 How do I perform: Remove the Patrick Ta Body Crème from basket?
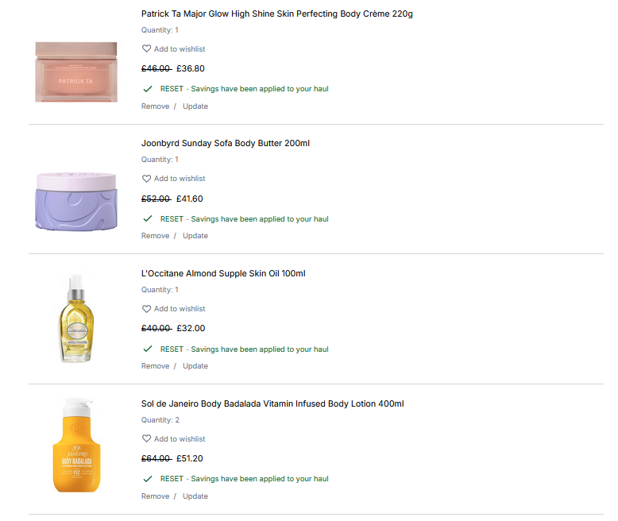pos(155,106)
